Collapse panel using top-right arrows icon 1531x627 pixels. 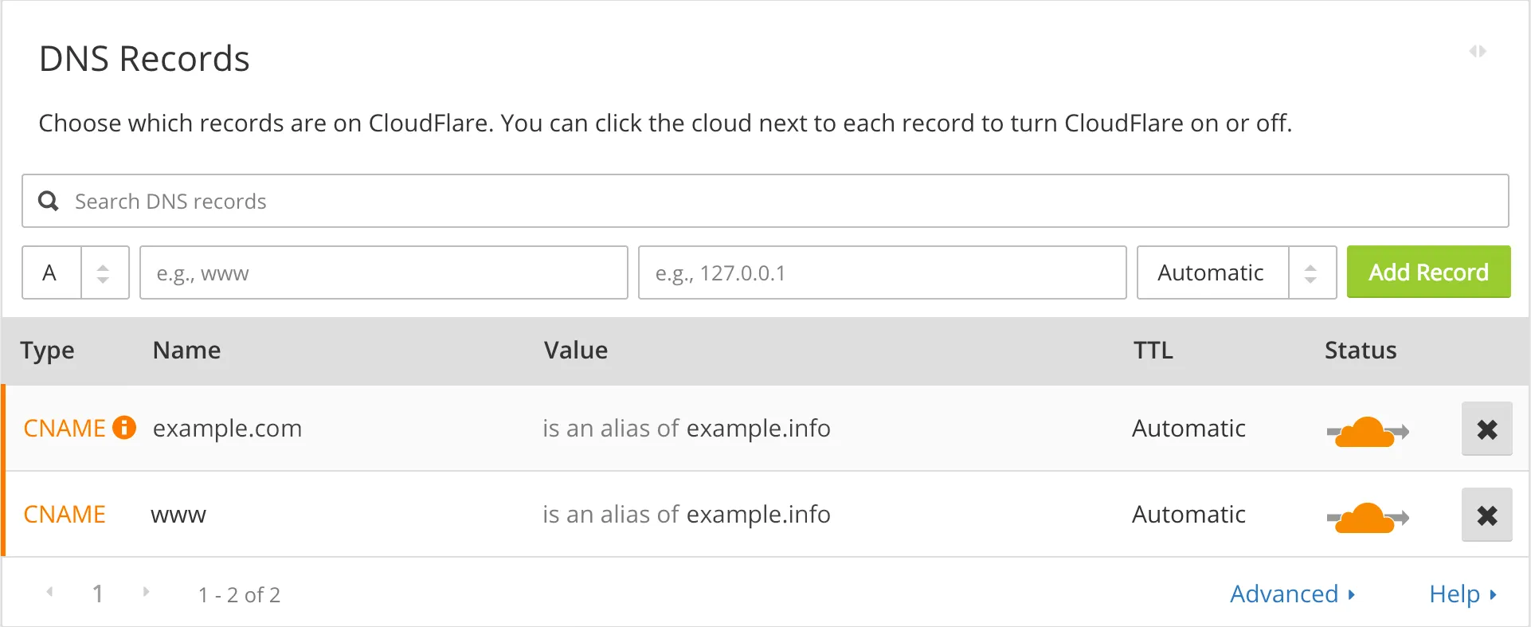[x=1478, y=52]
